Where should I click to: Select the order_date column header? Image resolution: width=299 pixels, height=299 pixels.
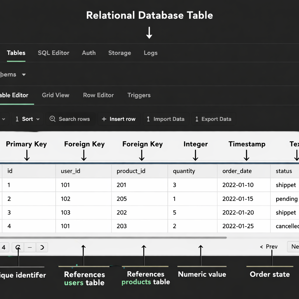coord(237,171)
